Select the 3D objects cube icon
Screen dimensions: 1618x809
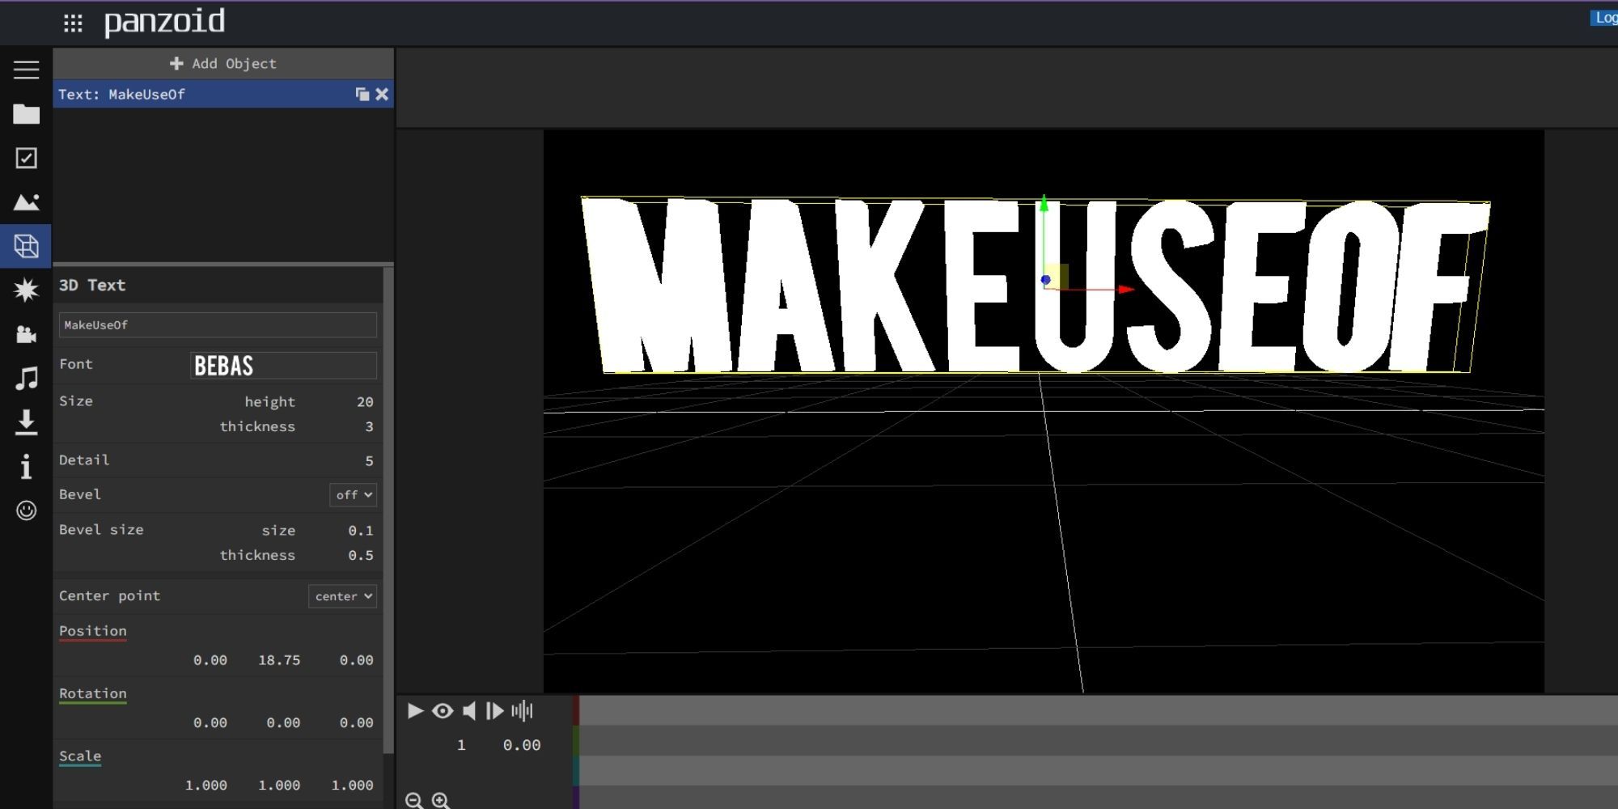(x=26, y=246)
